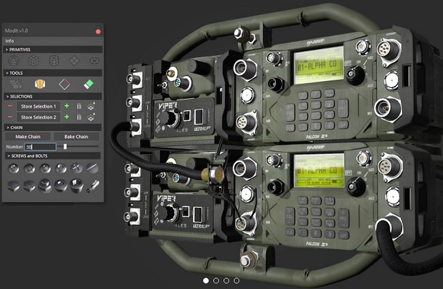Click green plus for Store Selection 2

(67, 117)
